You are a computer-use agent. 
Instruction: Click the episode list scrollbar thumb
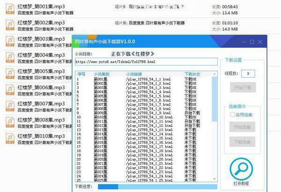coord(214,99)
